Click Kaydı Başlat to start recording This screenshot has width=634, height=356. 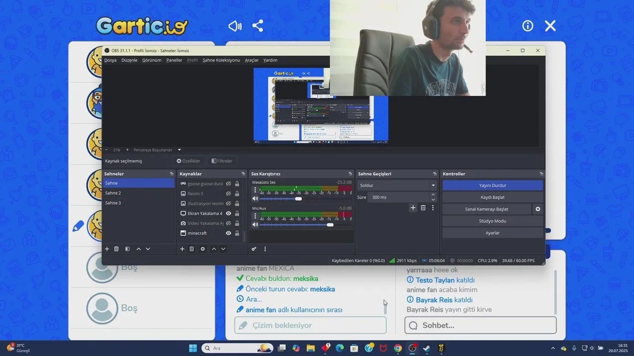[x=492, y=197]
